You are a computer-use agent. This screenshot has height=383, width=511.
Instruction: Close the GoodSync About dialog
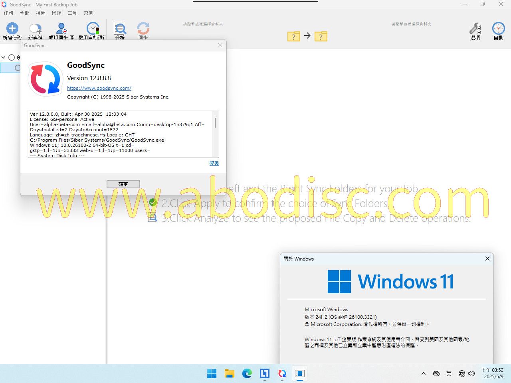point(220,45)
